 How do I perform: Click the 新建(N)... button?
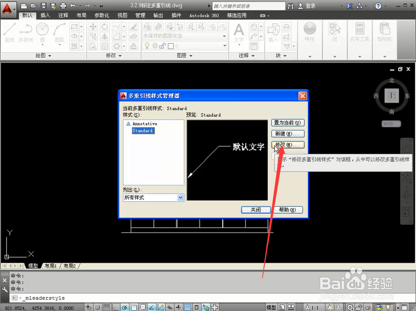point(288,133)
